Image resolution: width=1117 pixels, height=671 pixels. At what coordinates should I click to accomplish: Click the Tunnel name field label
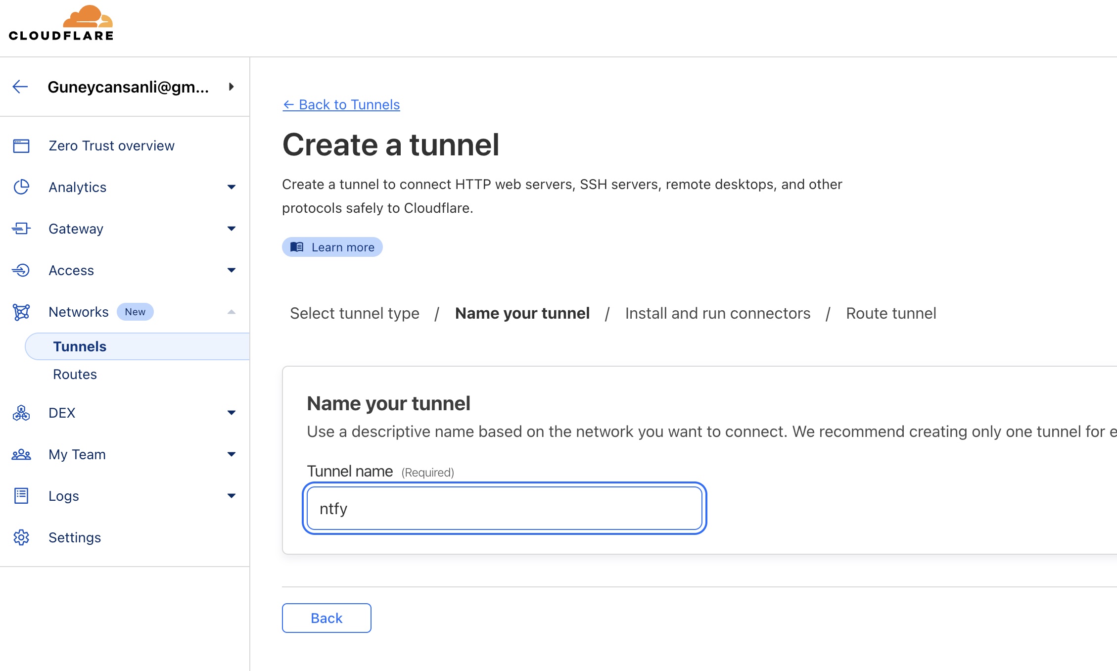[350, 472]
